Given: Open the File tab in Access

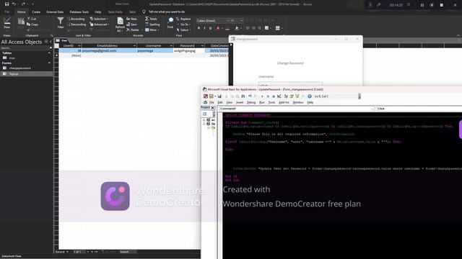Looking at the screenshot, I should coord(6,12).
